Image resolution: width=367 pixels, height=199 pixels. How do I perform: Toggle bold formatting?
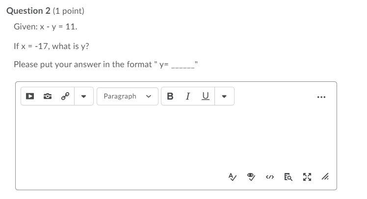pyautogui.click(x=170, y=96)
